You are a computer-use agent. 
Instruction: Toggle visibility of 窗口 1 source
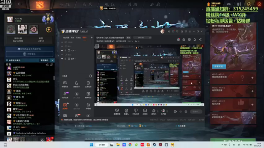pyautogui.click(x=62, y=55)
